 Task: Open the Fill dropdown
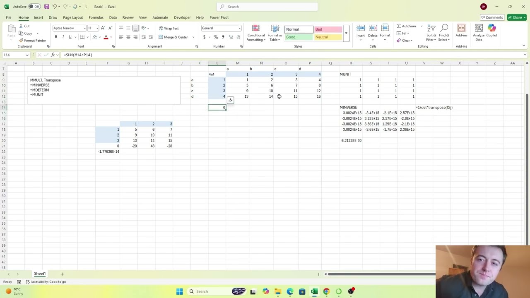coord(403,33)
